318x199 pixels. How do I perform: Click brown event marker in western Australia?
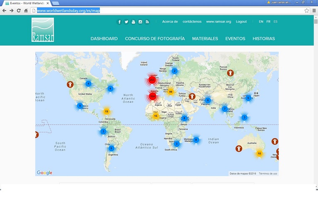click(238, 149)
